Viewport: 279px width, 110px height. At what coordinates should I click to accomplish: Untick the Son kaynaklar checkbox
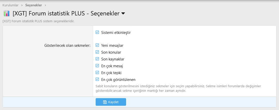tap(97, 59)
